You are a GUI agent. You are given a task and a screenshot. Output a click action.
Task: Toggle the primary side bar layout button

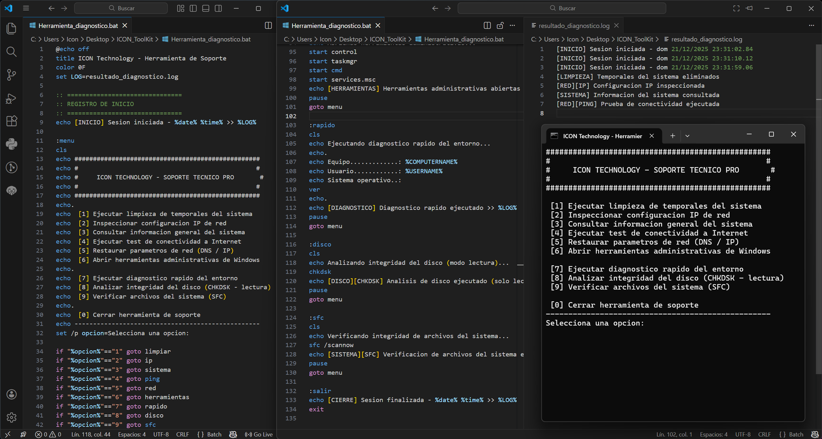[x=193, y=8]
